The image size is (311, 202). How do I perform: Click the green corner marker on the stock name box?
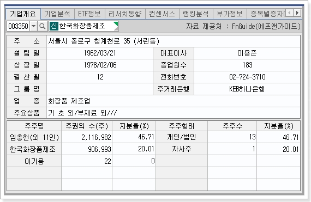pos(116,24)
